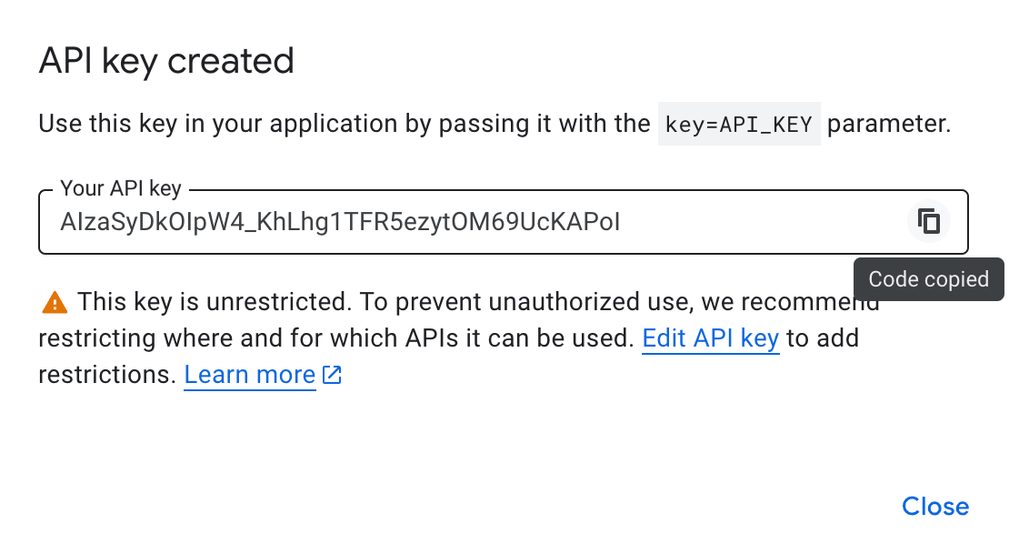1009x544 pixels.
Task: Click the 'restrictions.' text before Learn more
Action: pos(106,375)
